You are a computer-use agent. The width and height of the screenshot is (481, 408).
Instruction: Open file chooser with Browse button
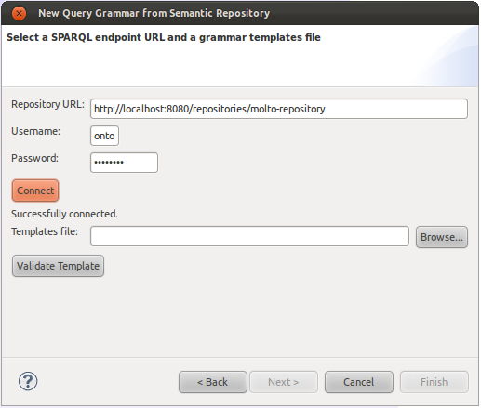(442, 237)
